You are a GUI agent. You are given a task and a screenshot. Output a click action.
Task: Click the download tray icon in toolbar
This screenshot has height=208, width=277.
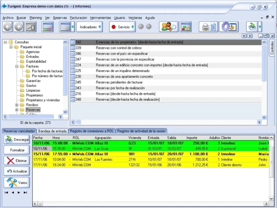(x=251, y=27)
